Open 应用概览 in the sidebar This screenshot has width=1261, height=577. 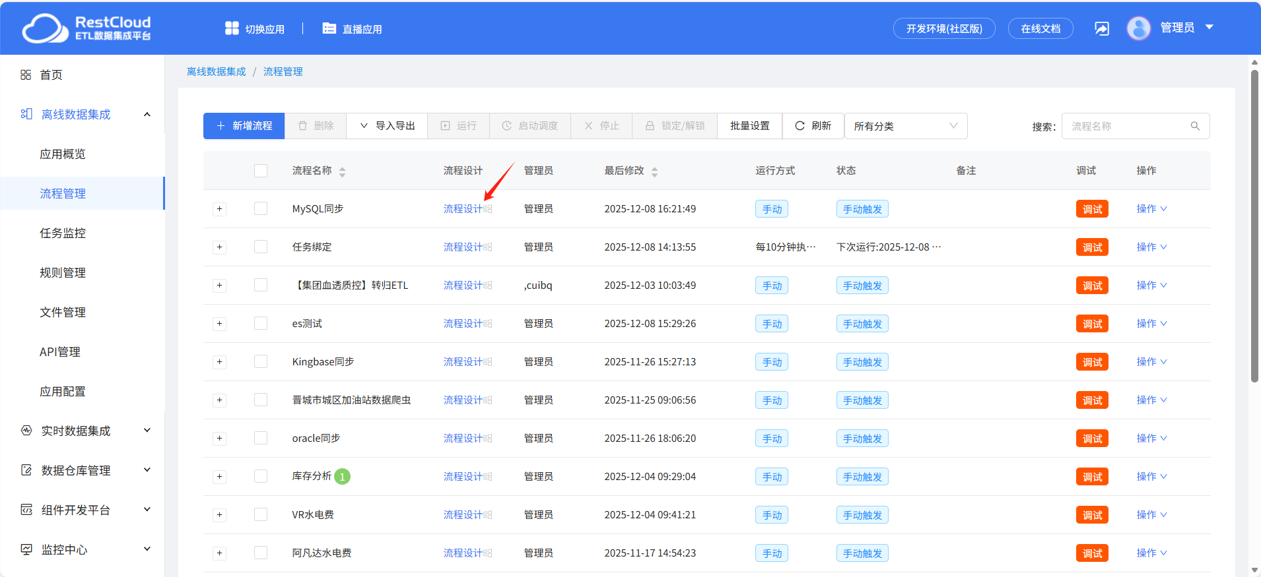(x=63, y=154)
